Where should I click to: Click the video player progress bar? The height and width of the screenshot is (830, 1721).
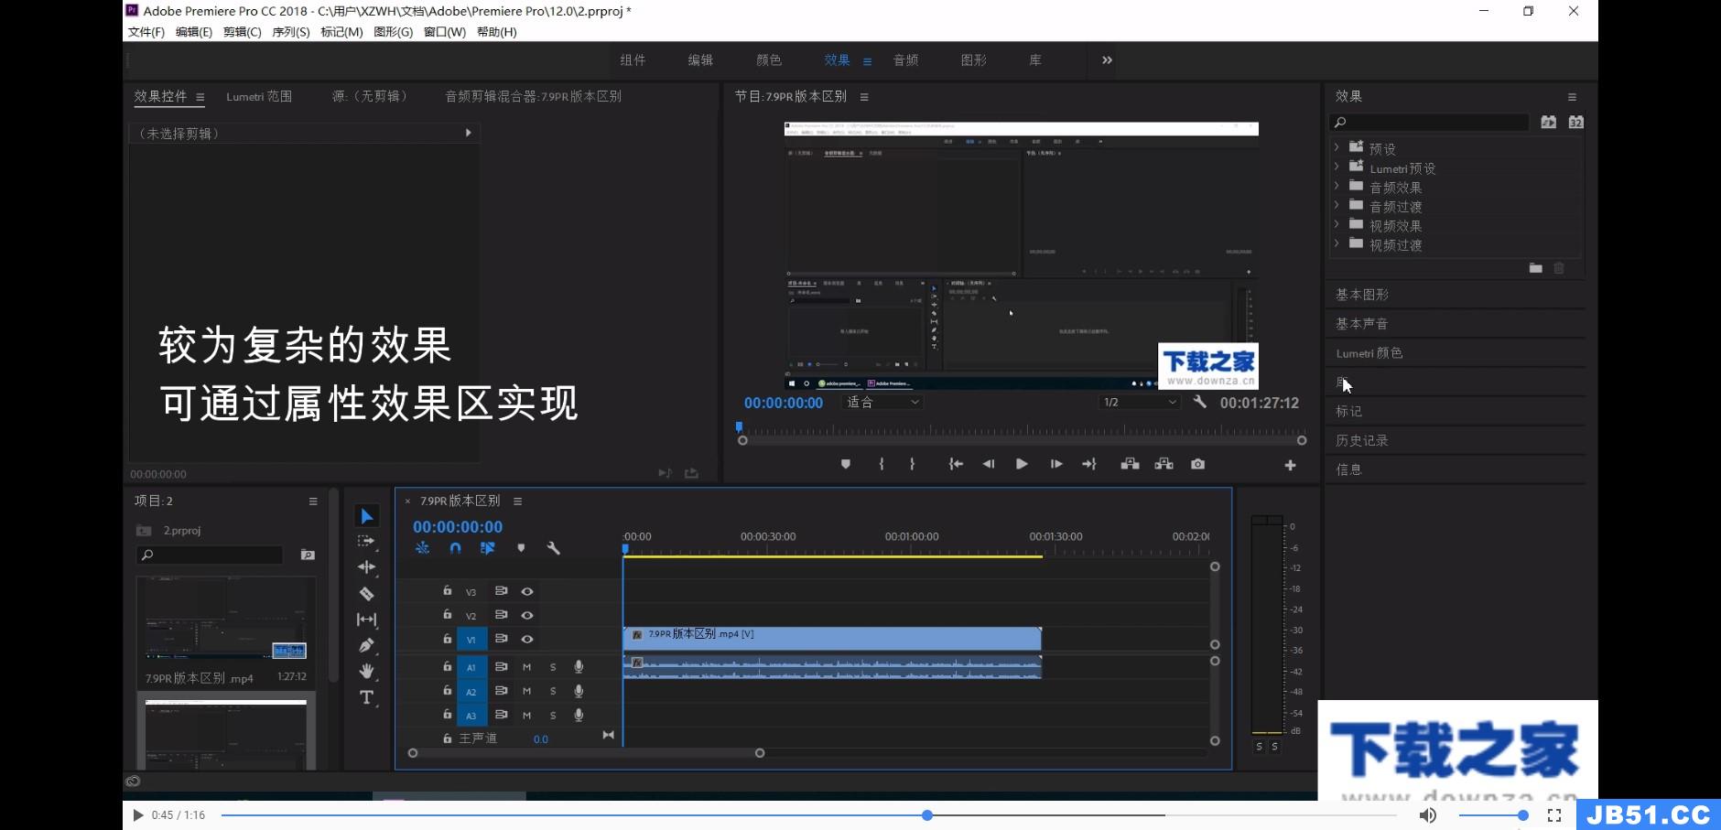809,814
